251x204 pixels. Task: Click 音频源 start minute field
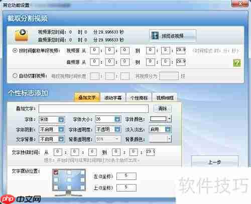click(109, 62)
